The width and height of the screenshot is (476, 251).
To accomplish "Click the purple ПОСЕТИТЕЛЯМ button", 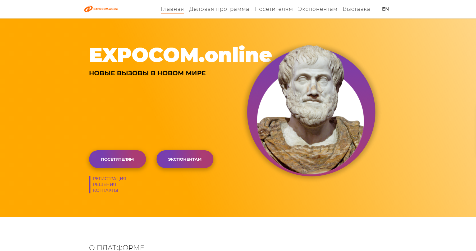I will coord(117,159).
